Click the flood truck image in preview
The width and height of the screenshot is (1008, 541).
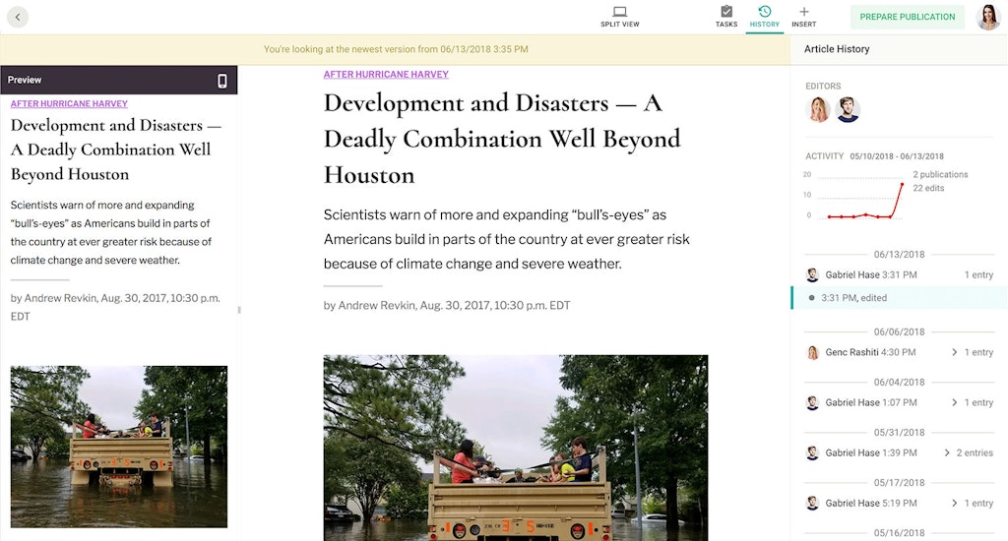point(118,447)
